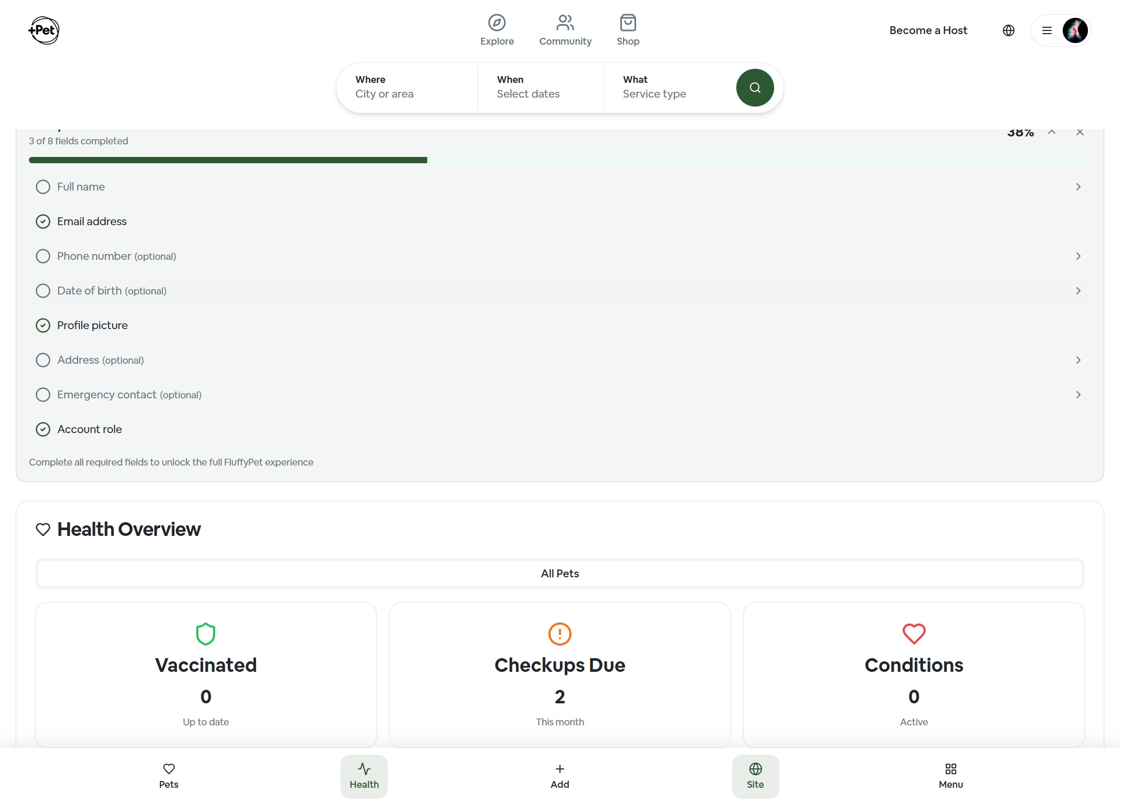Open the Community people icon
Viewport: 1121px width, 802px height.
click(x=565, y=23)
